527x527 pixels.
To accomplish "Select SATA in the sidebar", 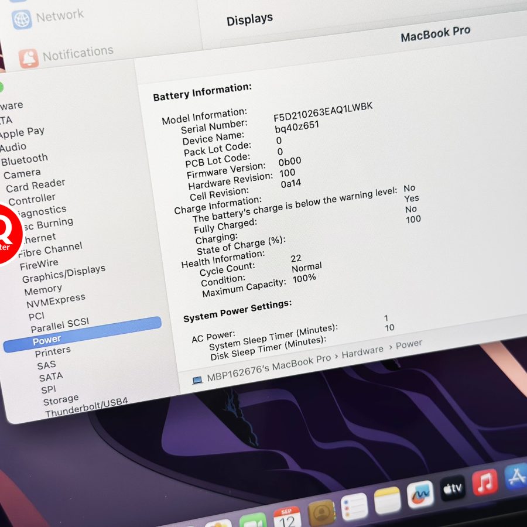I will pyautogui.click(x=51, y=377).
